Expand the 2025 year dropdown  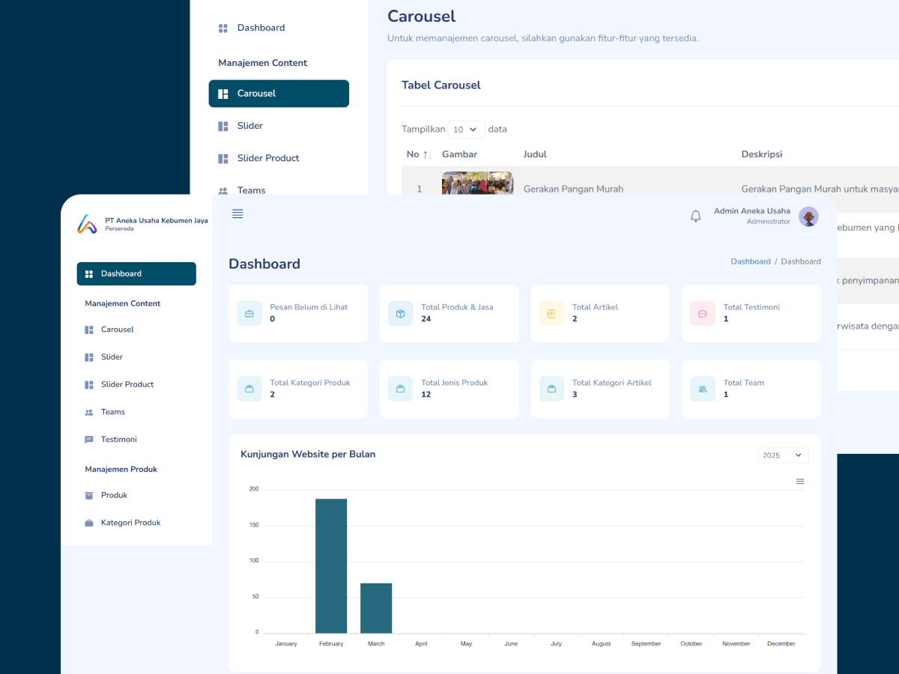tap(783, 455)
